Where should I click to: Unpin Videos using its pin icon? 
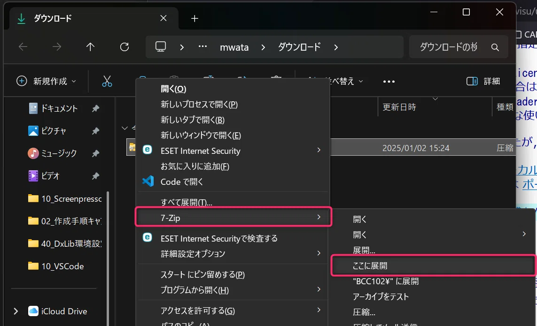pos(95,176)
